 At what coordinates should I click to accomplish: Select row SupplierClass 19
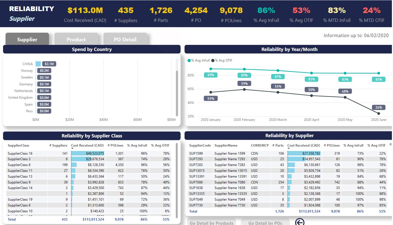89,199
